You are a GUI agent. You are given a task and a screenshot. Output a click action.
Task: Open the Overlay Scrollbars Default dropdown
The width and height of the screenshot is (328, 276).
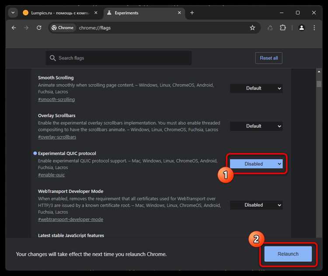(x=256, y=126)
